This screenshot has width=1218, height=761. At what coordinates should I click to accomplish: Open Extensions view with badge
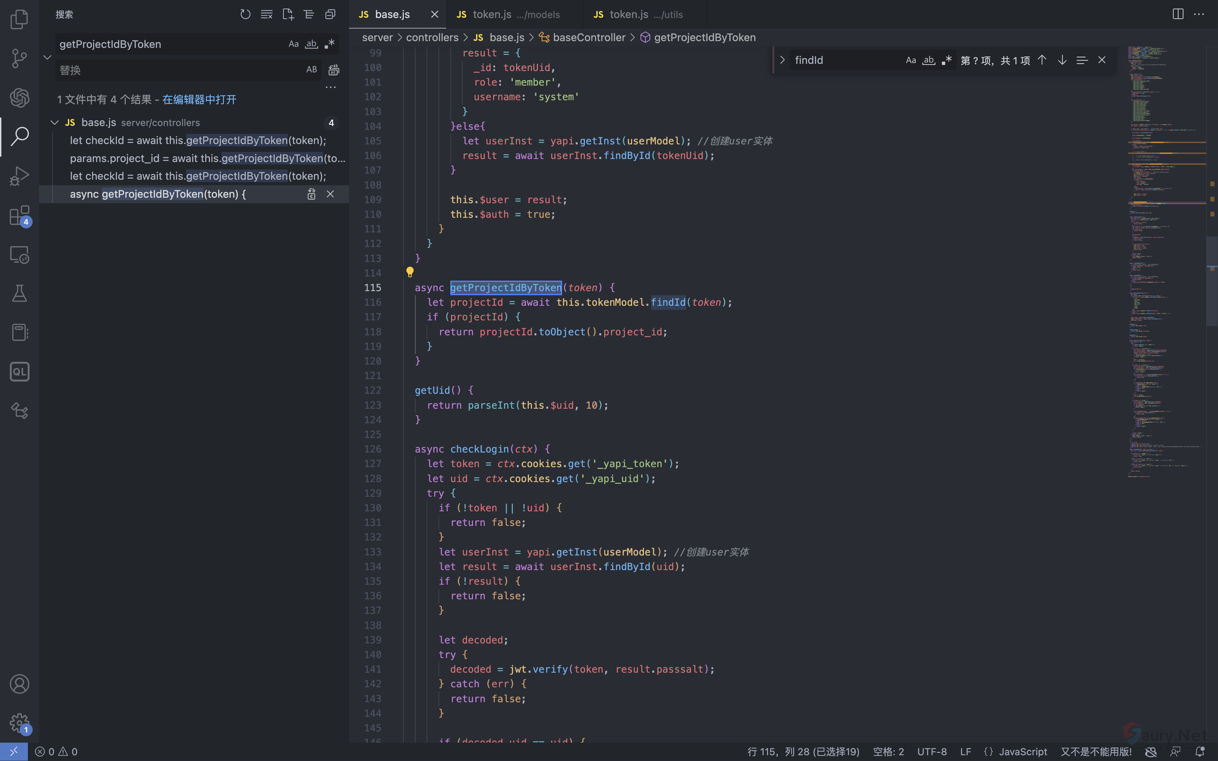(19, 216)
